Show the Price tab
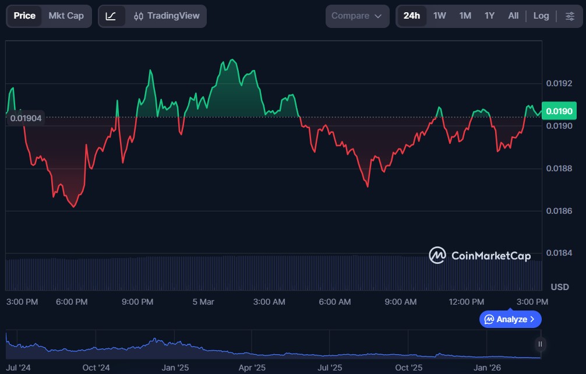Image resolution: width=586 pixels, height=374 pixels. (24, 16)
